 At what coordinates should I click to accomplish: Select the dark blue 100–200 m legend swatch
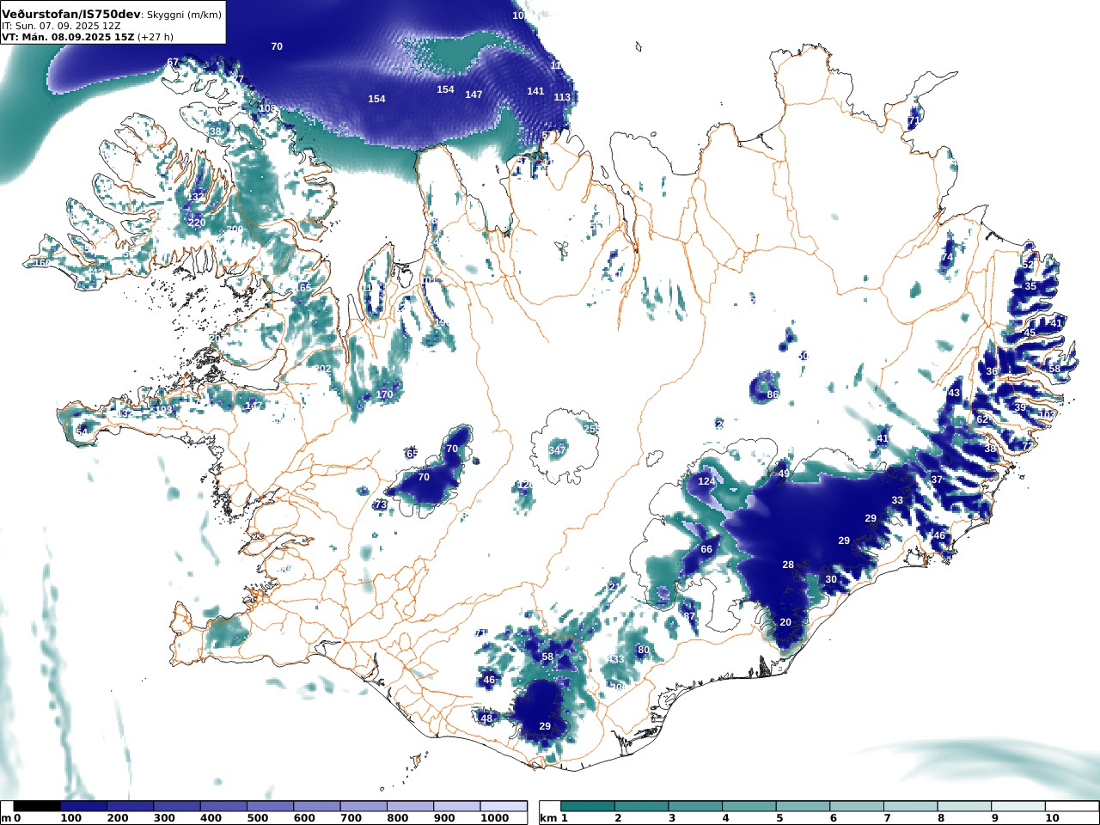(x=83, y=806)
